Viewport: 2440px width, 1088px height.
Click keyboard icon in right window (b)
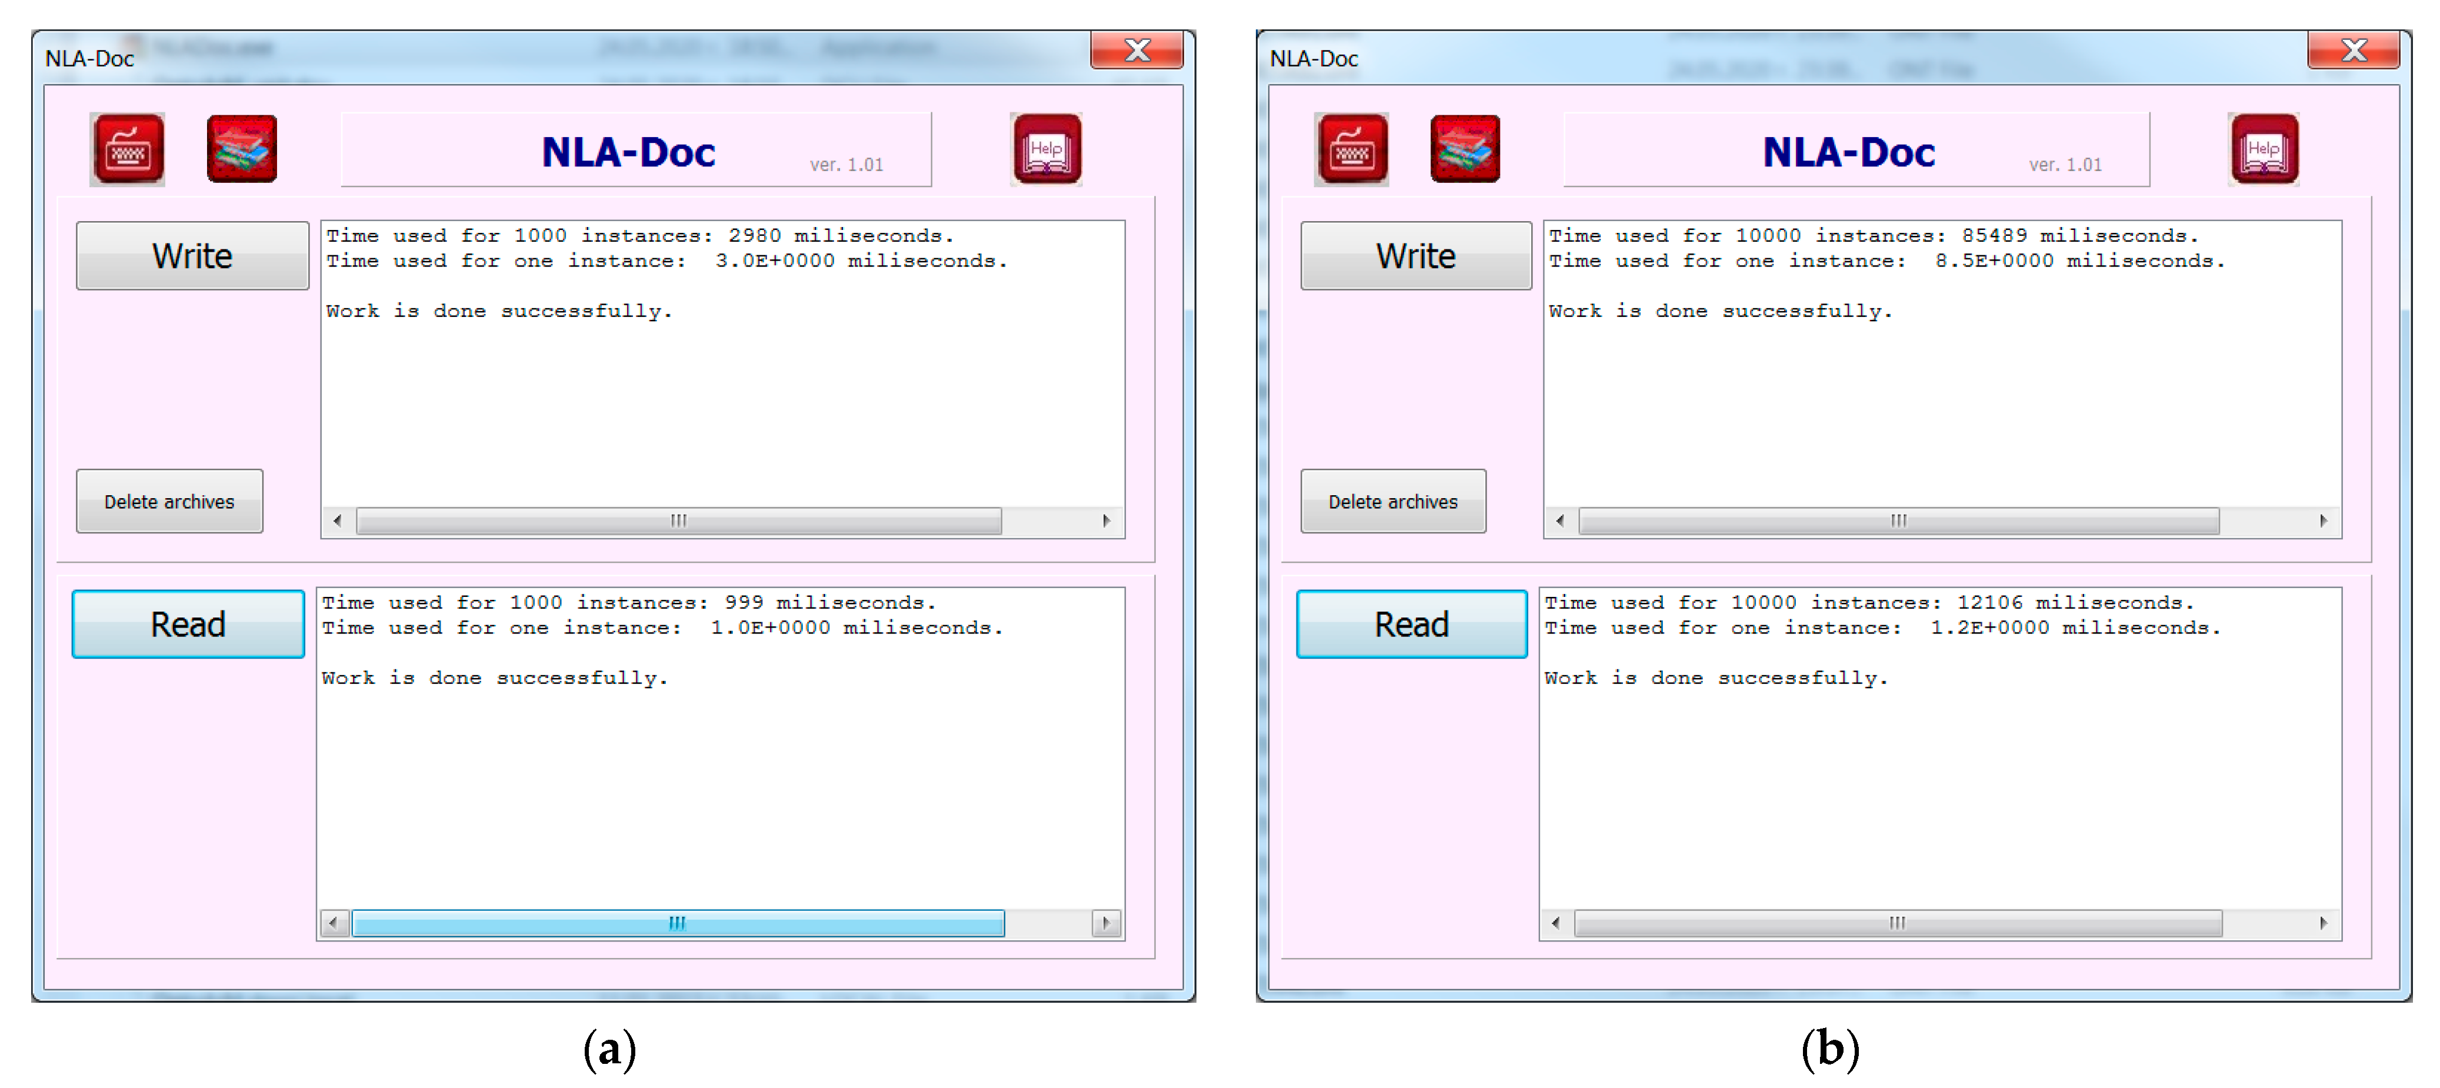pos(1351,149)
